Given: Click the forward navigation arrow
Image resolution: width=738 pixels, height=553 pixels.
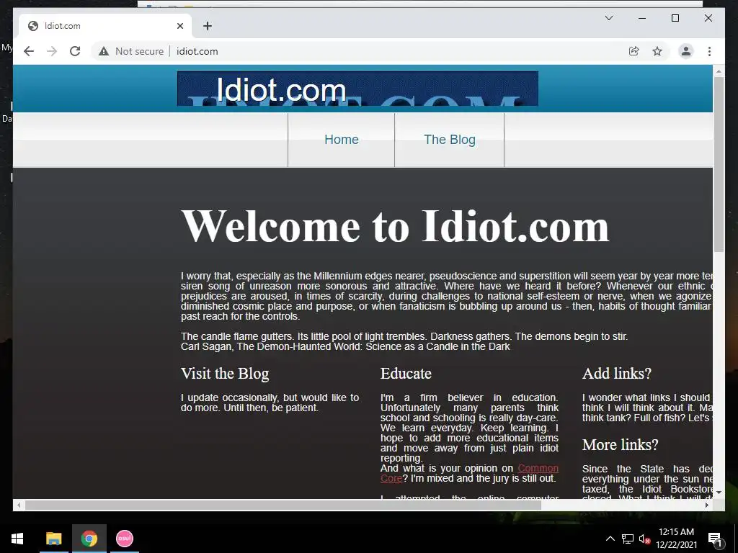Looking at the screenshot, I should 52,51.
